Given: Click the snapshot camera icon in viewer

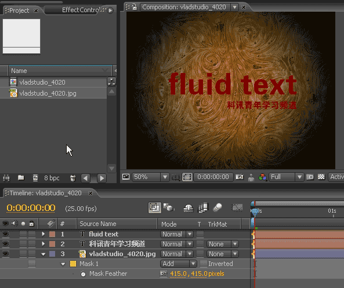Looking at the screenshot, I should (x=240, y=177).
